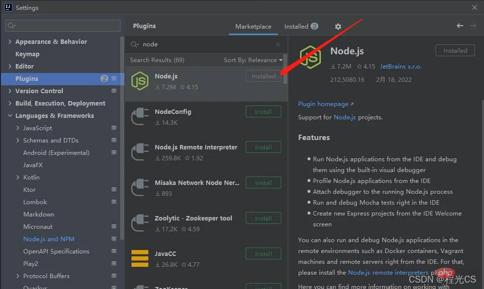
Task: Expand the Kotlin tree node
Action: click(18, 177)
